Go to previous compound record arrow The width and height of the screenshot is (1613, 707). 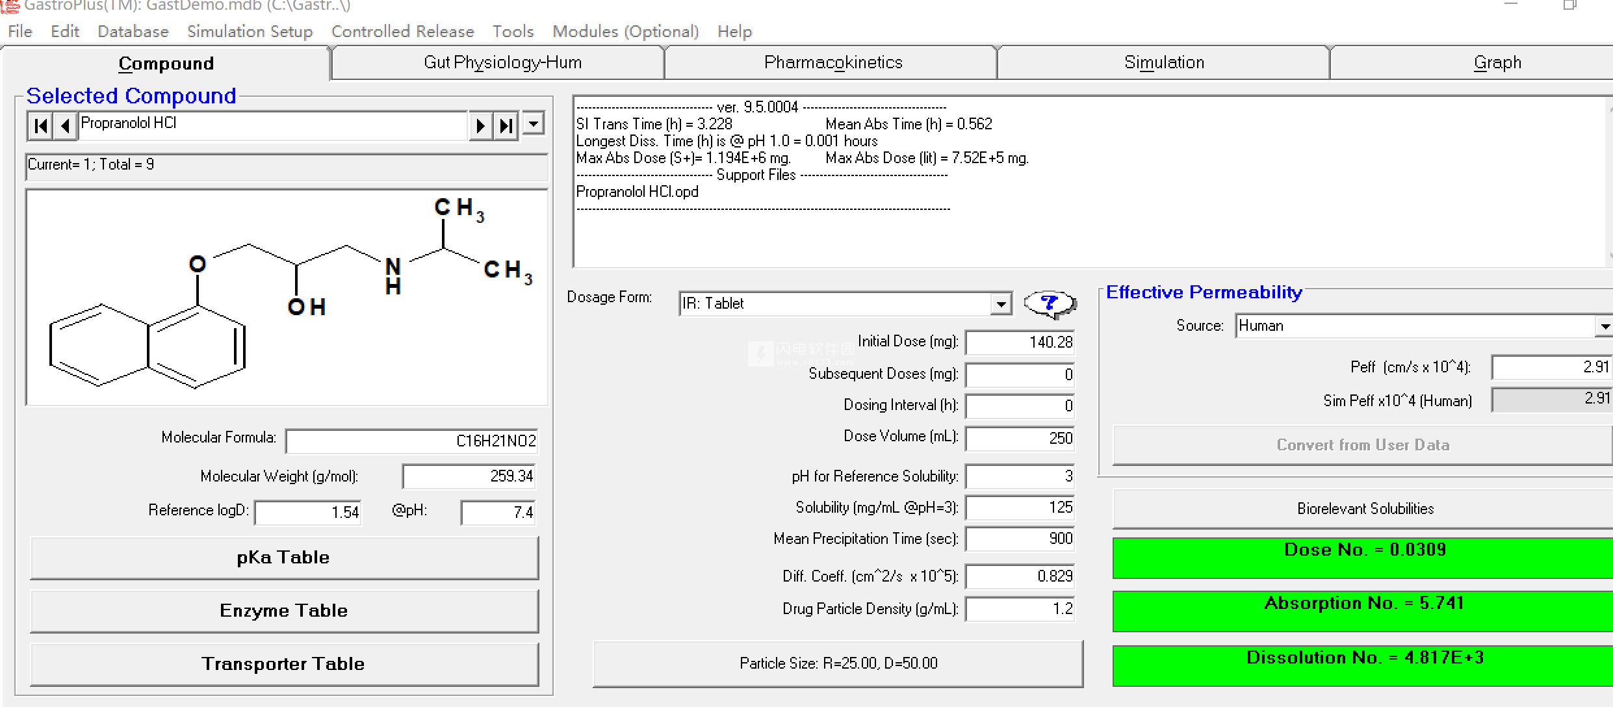[65, 125]
